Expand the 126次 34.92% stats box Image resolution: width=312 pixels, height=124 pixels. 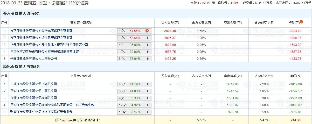[x=134, y=105]
